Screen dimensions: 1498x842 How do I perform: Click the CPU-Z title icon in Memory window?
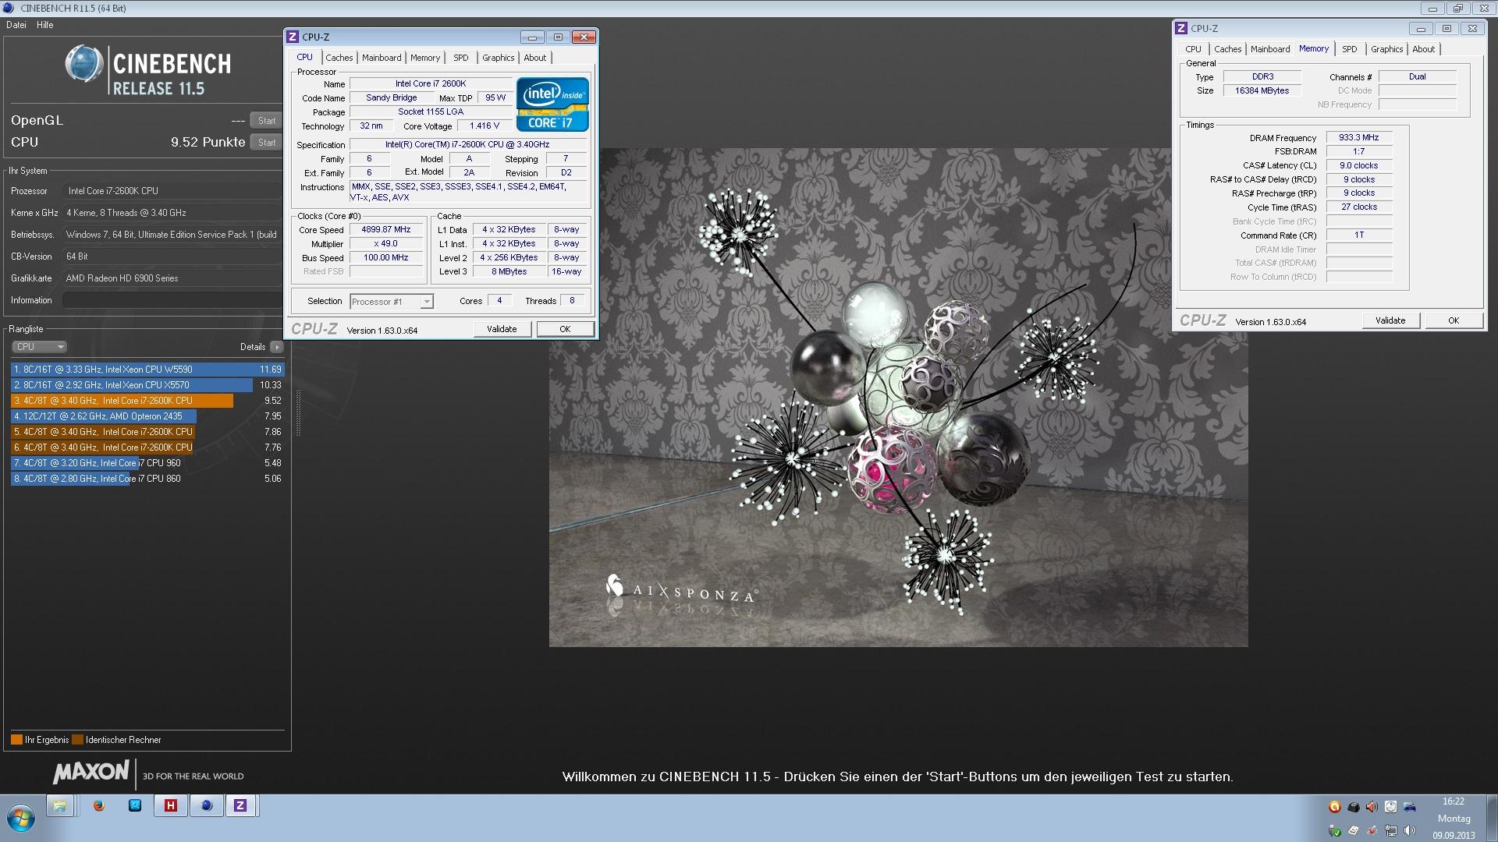(1181, 28)
